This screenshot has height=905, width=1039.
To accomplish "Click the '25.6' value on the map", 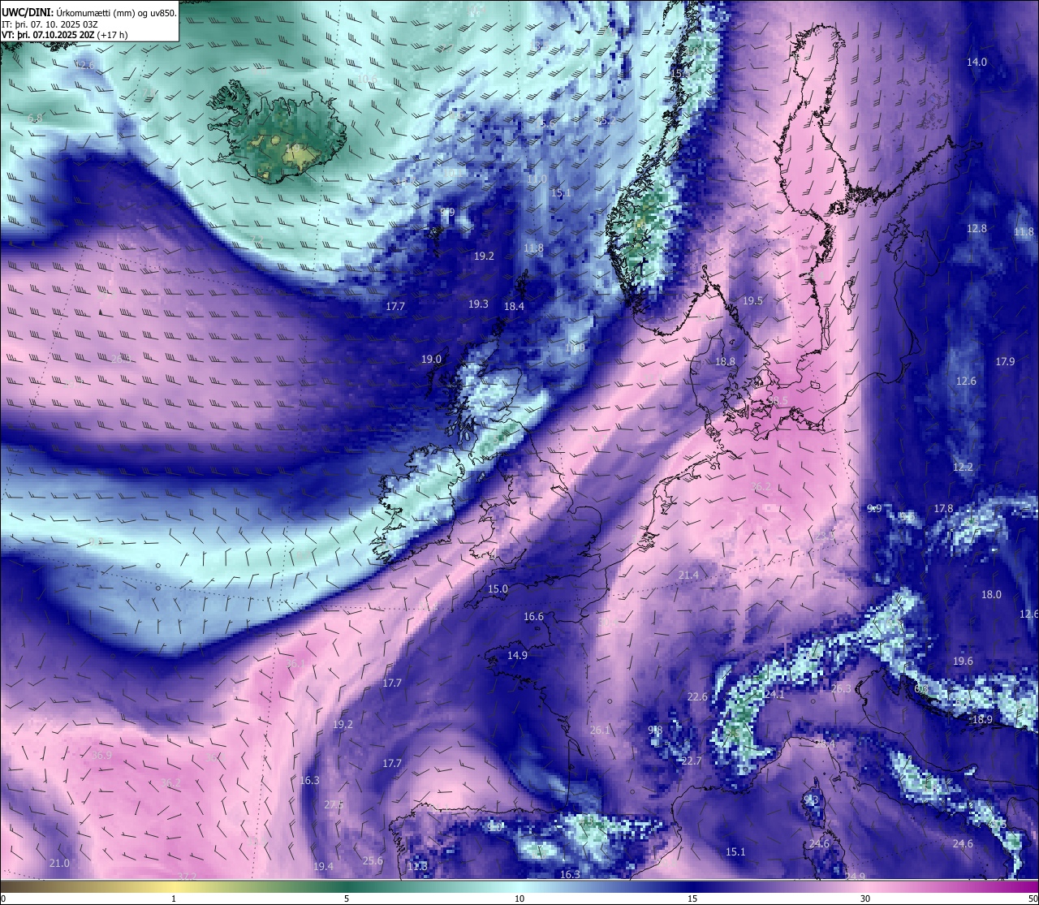I will click(x=373, y=861).
